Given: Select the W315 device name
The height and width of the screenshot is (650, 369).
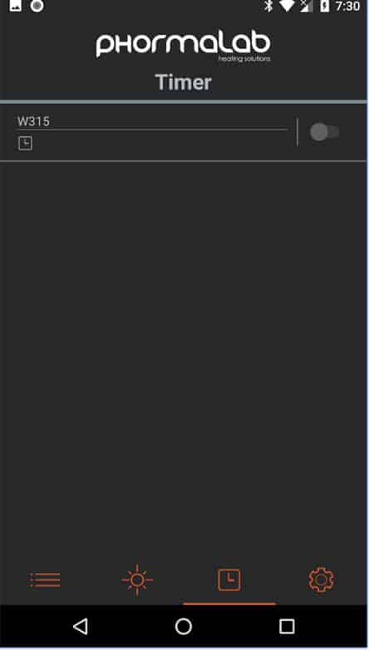Looking at the screenshot, I should click(33, 121).
